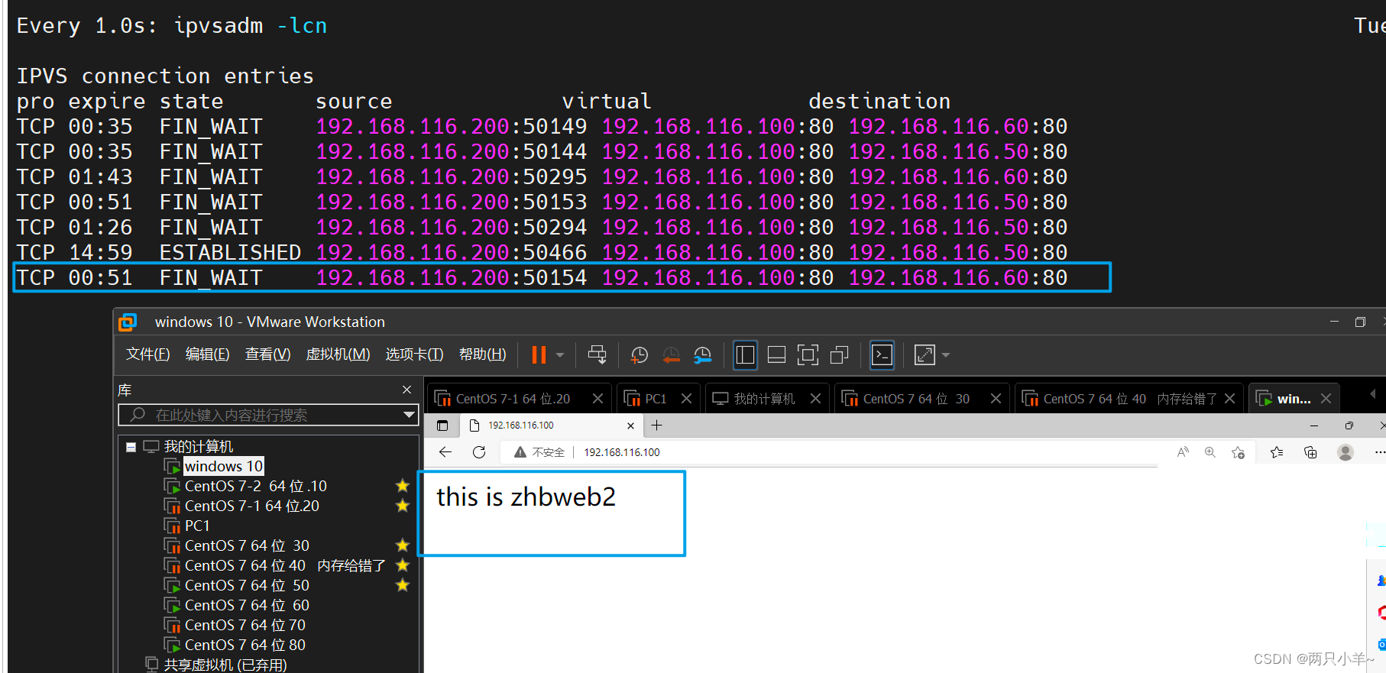Select windows 10 in the library tree
The height and width of the screenshot is (673, 1386).
tap(223, 466)
